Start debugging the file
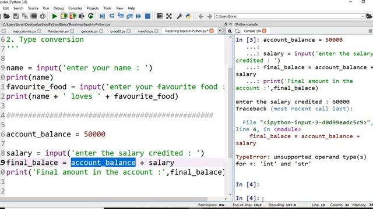Image resolution: width=373 pixels, height=209 pixels. (103, 16)
